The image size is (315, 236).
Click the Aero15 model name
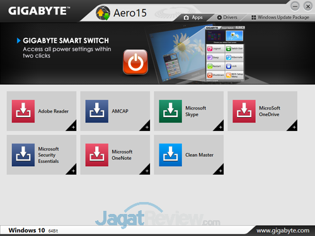coord(130,13)
